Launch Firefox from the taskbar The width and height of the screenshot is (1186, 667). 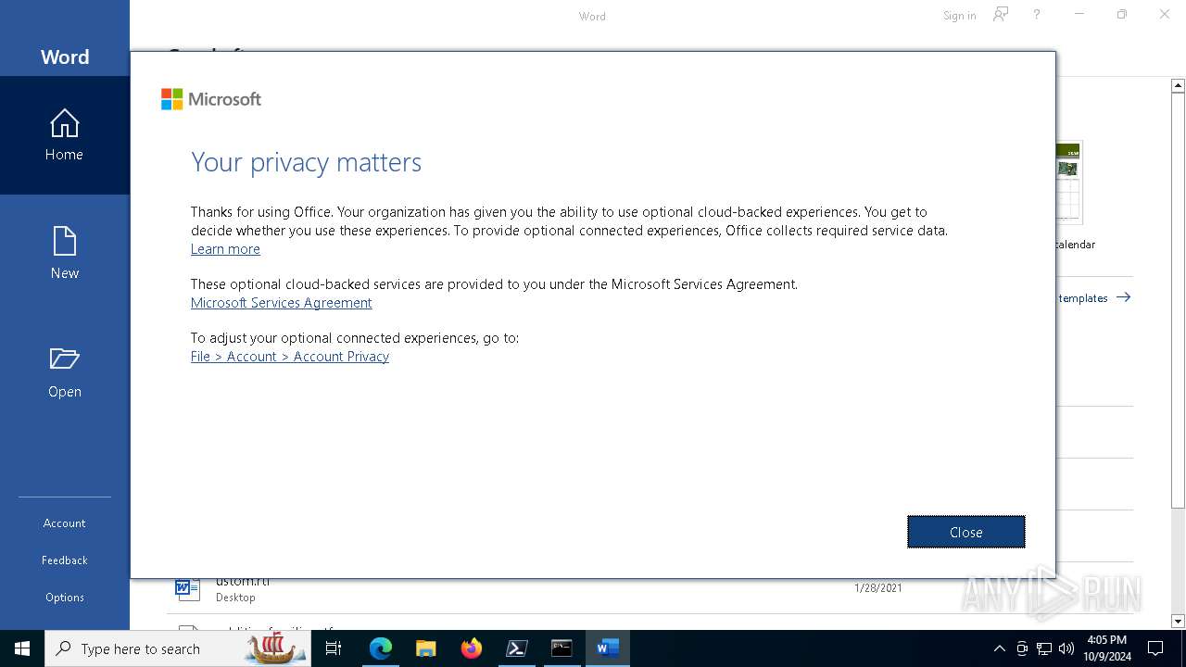[472, 648]
